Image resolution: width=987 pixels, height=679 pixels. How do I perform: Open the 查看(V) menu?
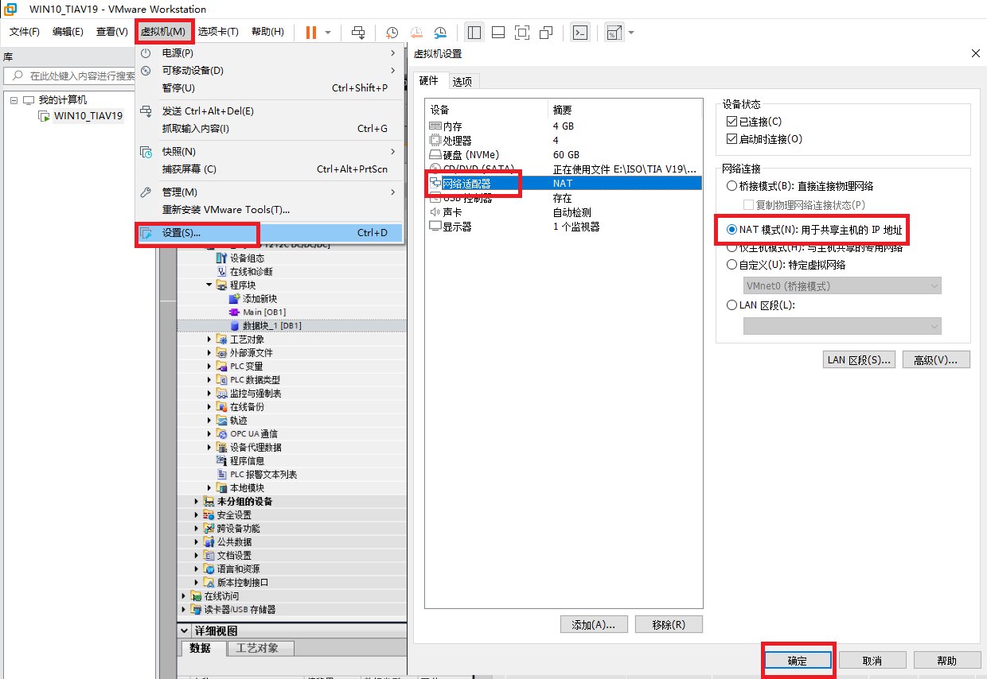(x=111, y=32)
